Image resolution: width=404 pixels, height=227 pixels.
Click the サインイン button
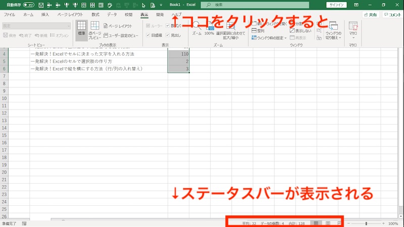coord(336,5)
